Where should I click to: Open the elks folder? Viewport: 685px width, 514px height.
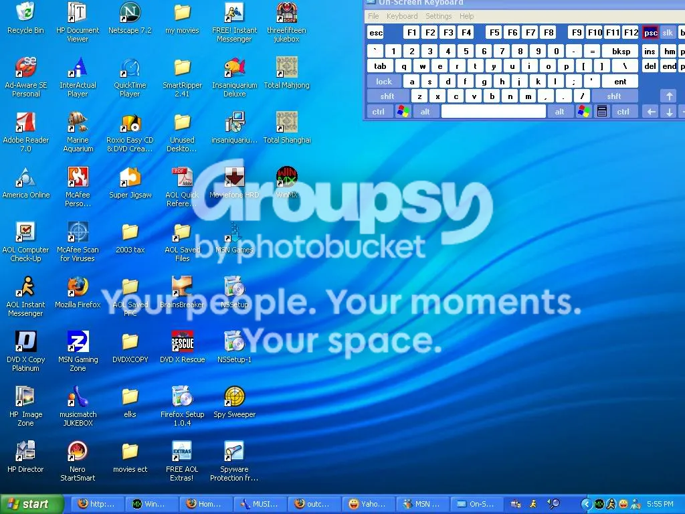click(x=130, y=402)
